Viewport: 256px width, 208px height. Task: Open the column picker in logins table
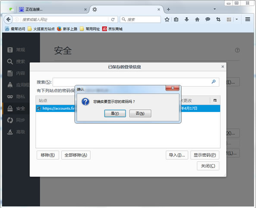point(215,100)
